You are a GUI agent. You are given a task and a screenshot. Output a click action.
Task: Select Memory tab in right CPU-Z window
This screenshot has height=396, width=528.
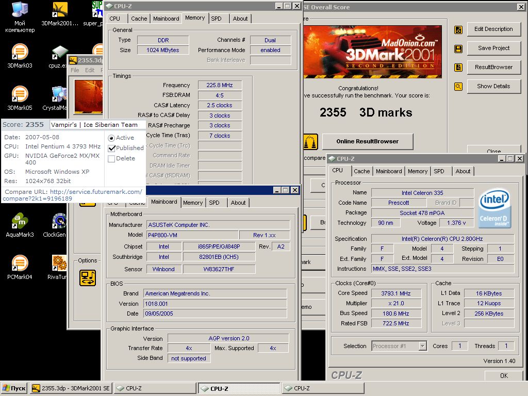(x=418, y=171)
